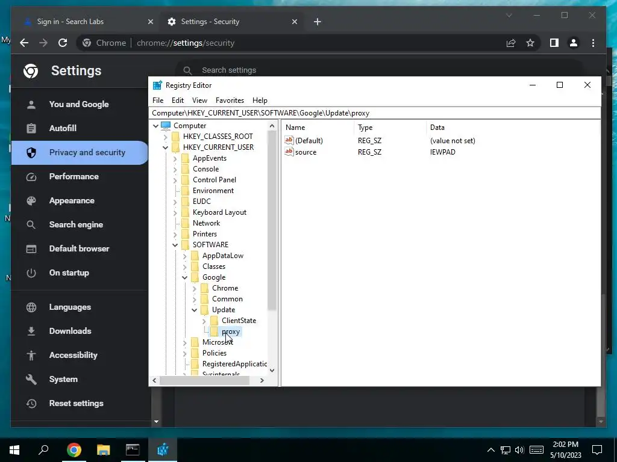
Task: Click the Chrome share page icon
Action: [x=511, y=43]
